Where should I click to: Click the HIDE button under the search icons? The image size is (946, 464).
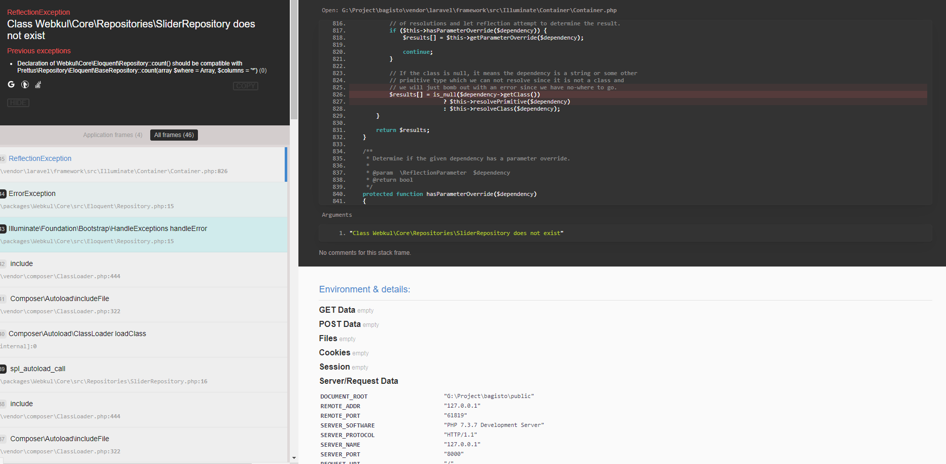click(18, 103)
